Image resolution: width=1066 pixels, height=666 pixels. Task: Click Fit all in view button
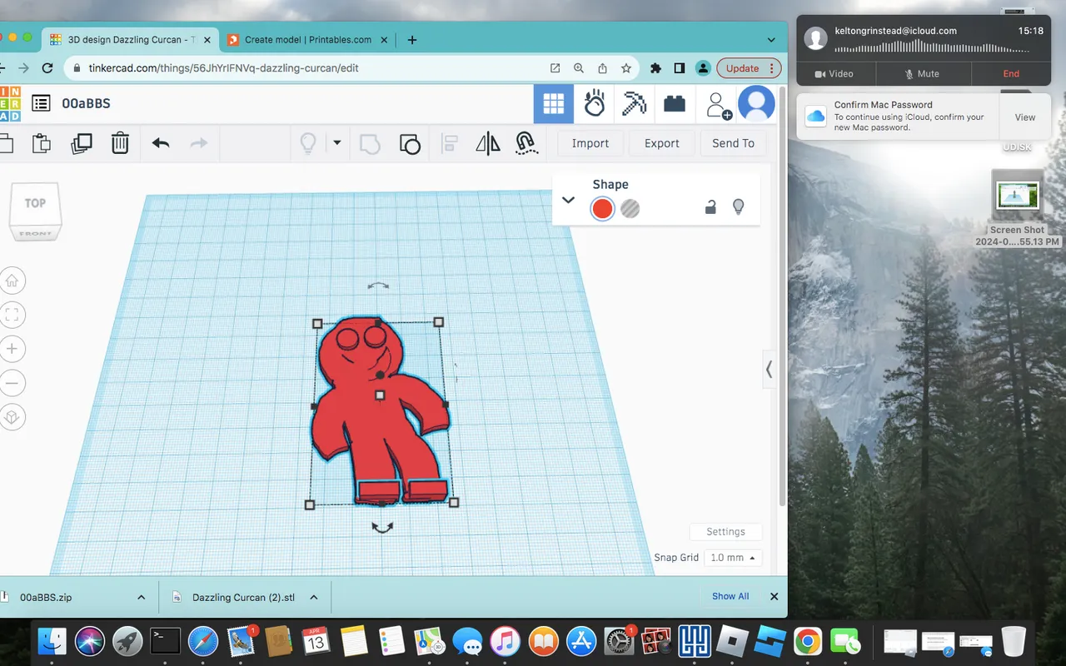pyautogui.click(x=12, y=315)
